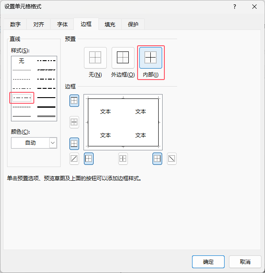Select the medium solid line style
Viewport: 265px width, 273px height.
click(x=46, y=98)
